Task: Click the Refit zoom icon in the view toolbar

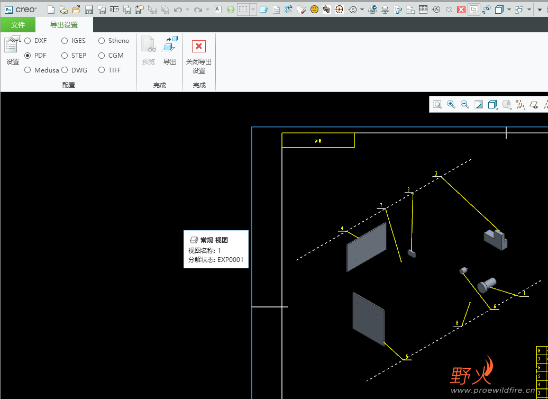Action: [437, 104]
